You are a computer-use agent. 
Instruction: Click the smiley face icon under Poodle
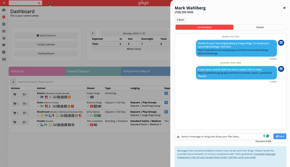point(50,125)
